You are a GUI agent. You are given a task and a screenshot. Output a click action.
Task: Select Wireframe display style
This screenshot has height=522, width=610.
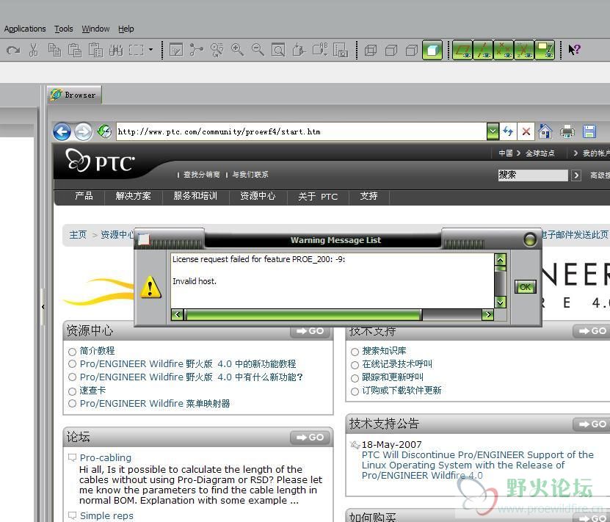[x=371, y=50]
